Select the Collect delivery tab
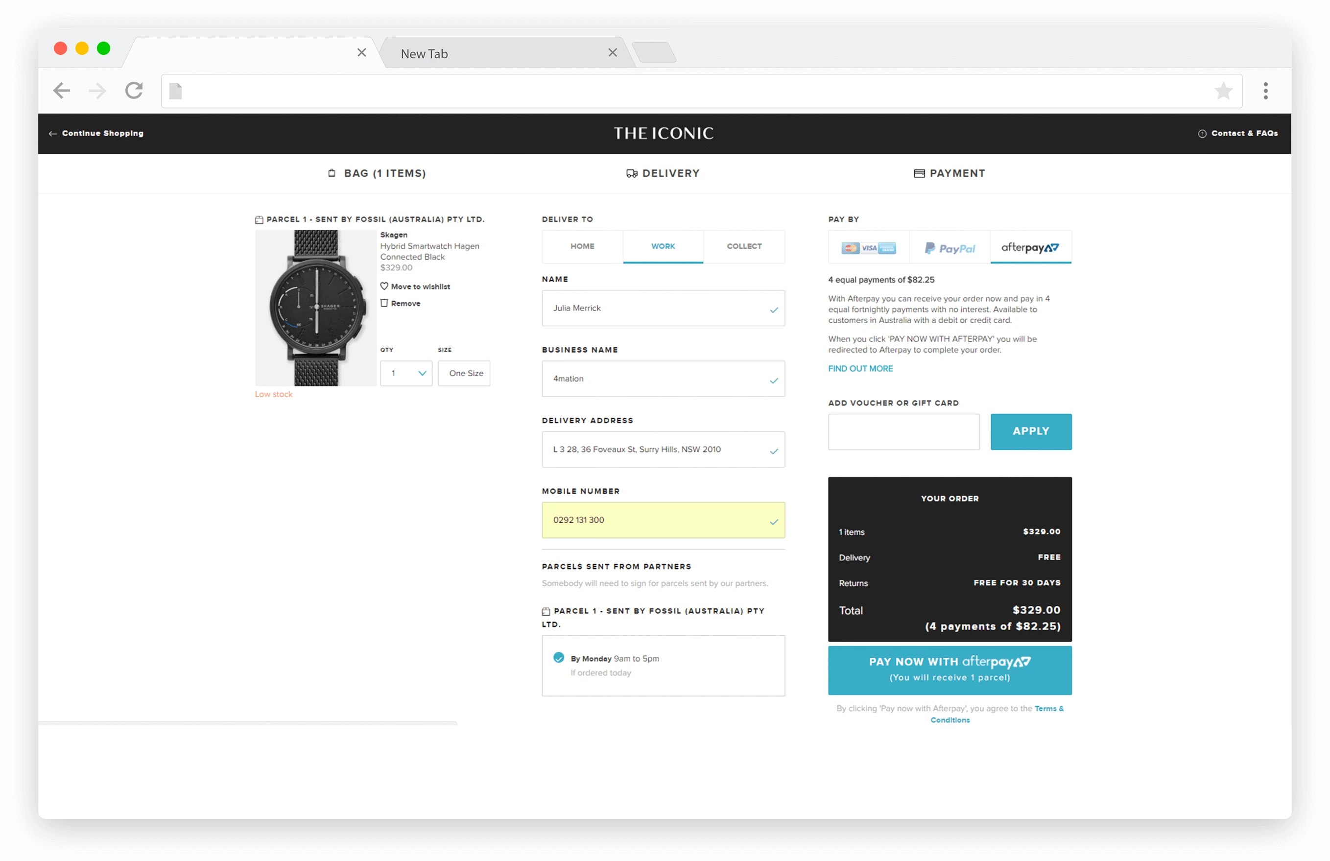The image size is (1330, 861). [744, 246]
